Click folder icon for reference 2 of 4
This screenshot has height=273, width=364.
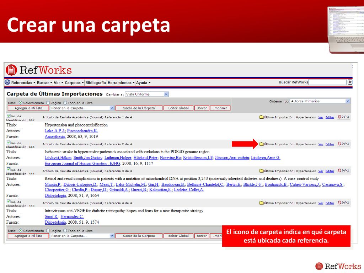pyautogui.click(x=261, y=144)
